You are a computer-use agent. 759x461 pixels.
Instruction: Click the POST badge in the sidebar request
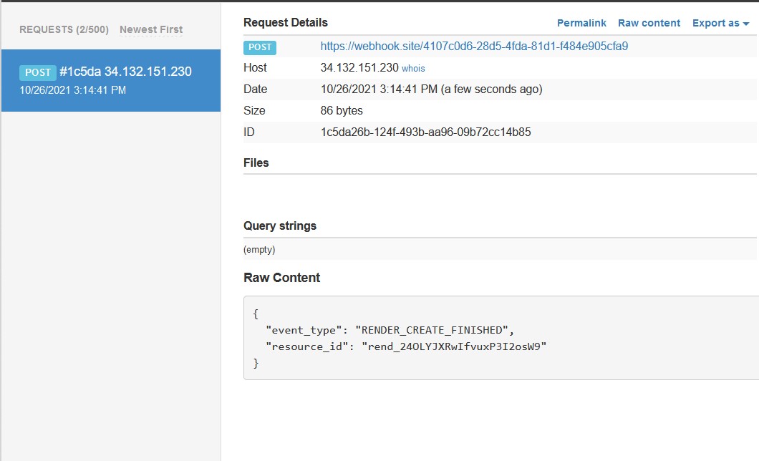point(38,72)
